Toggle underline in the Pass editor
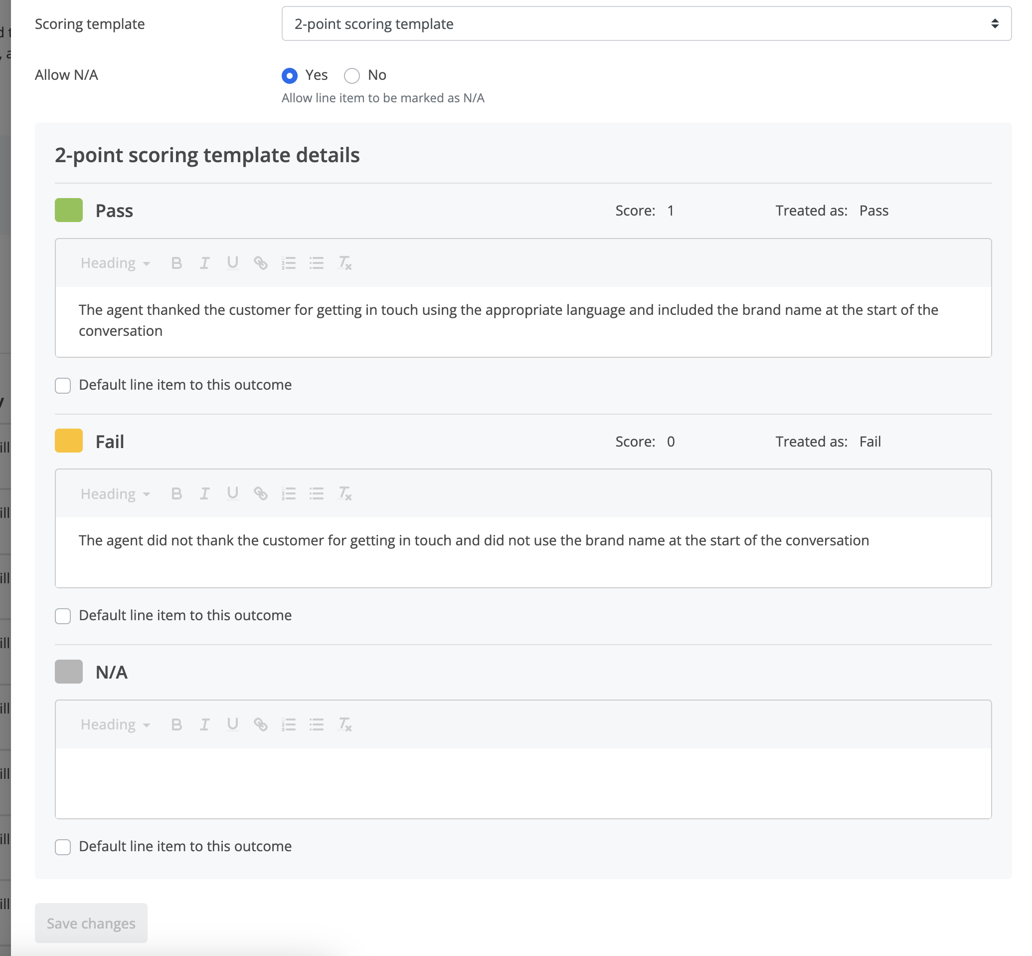This screenshot has width=1032, height=956. click(232, 263)
